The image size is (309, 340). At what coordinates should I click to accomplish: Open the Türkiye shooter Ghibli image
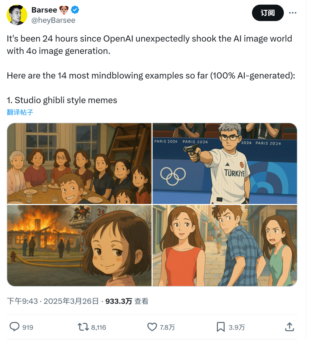225,163
